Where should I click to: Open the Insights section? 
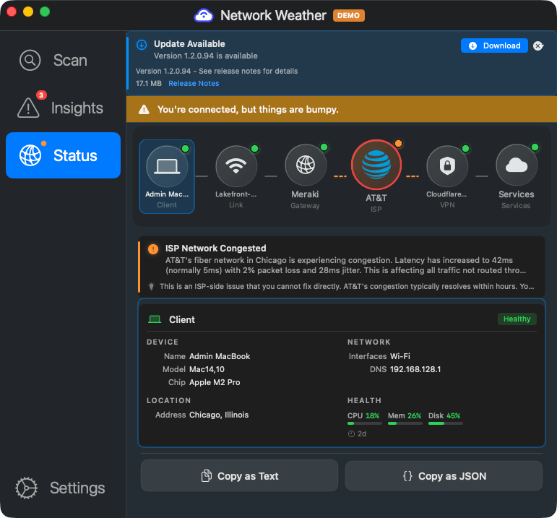(63, 108)
